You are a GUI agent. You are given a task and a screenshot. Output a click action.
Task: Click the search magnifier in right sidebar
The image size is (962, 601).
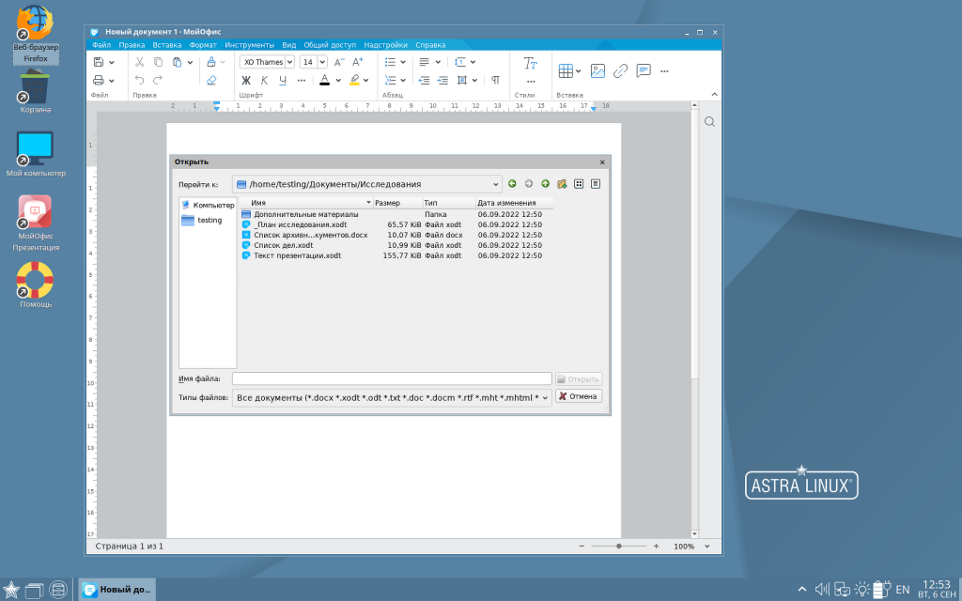pyautogui.click(x=710, y=122)
